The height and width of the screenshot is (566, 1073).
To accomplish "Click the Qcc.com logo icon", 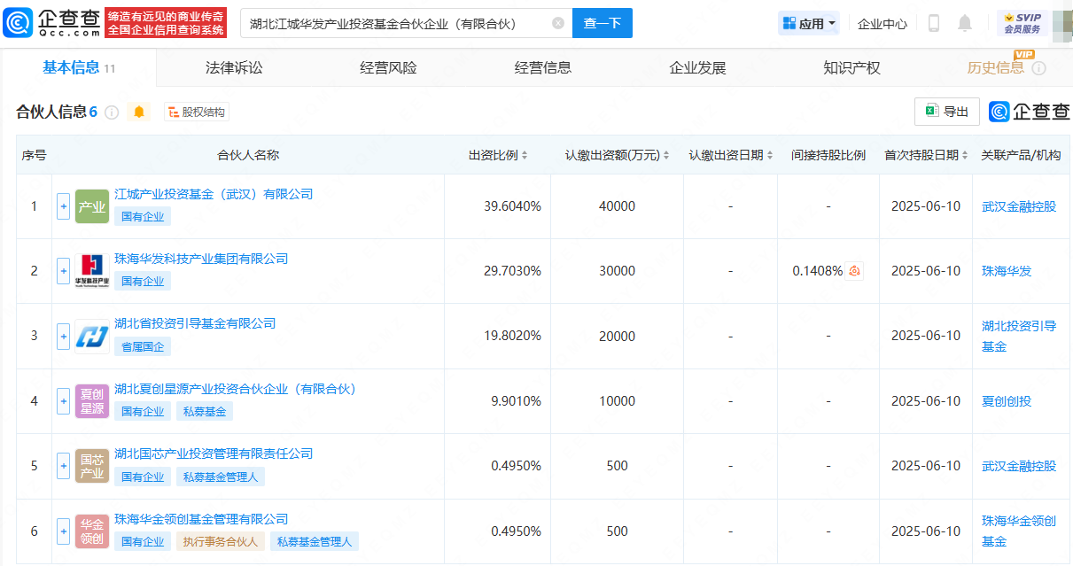I will click(x=51, y=23).
